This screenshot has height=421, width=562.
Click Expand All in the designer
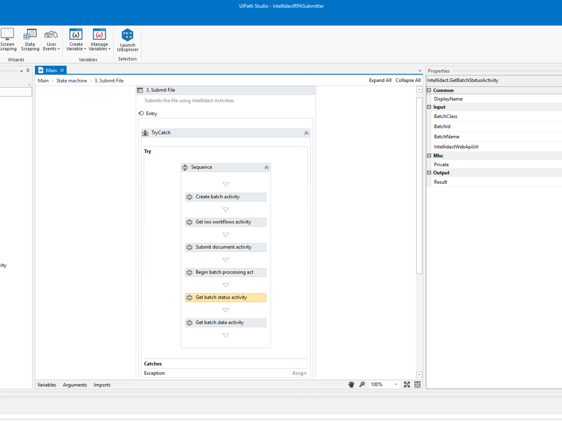(x=380, y=80)
